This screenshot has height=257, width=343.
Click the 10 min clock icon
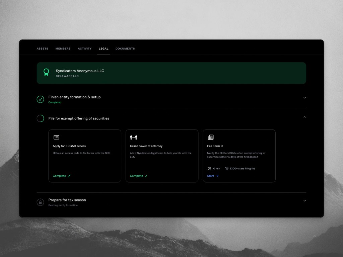[209, 169]
